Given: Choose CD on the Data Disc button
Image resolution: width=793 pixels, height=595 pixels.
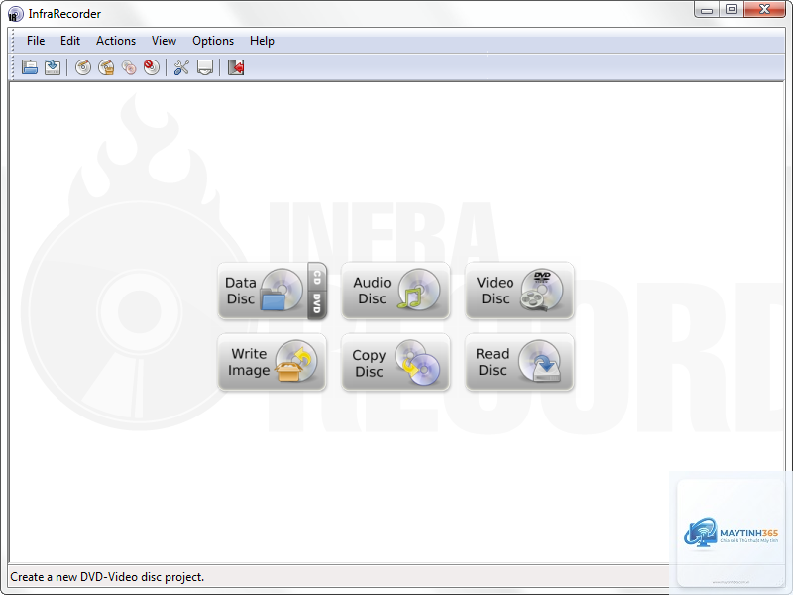Looking at the screenshot, I should 317,277.
